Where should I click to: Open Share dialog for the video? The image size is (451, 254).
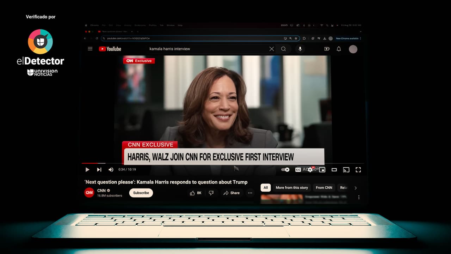tap(231, 193)
